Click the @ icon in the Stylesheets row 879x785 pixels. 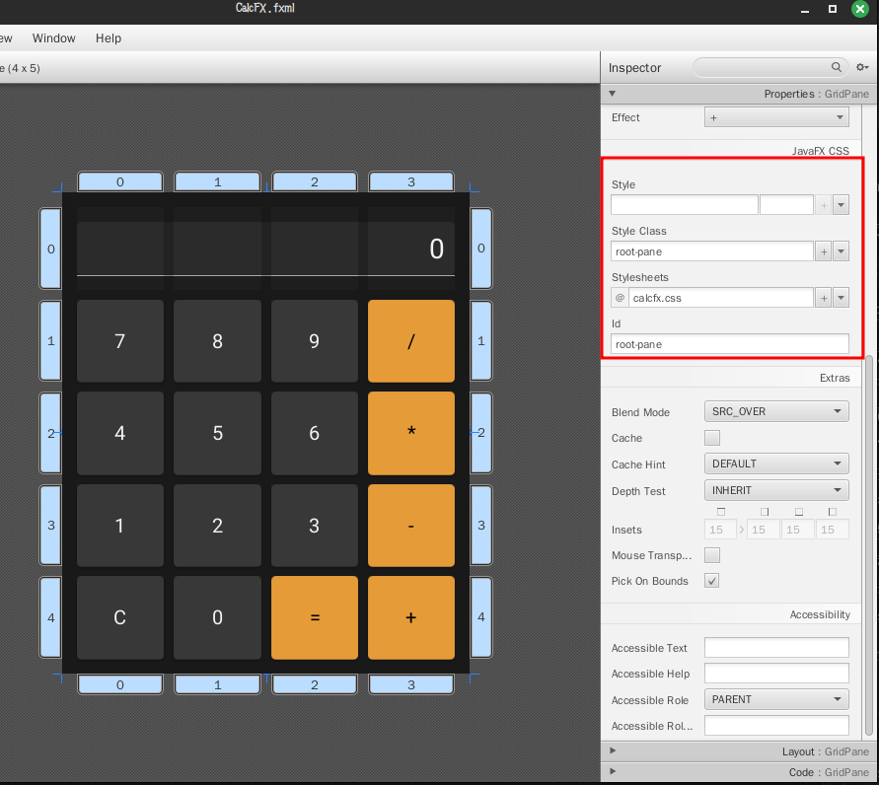tap(620, 298)
